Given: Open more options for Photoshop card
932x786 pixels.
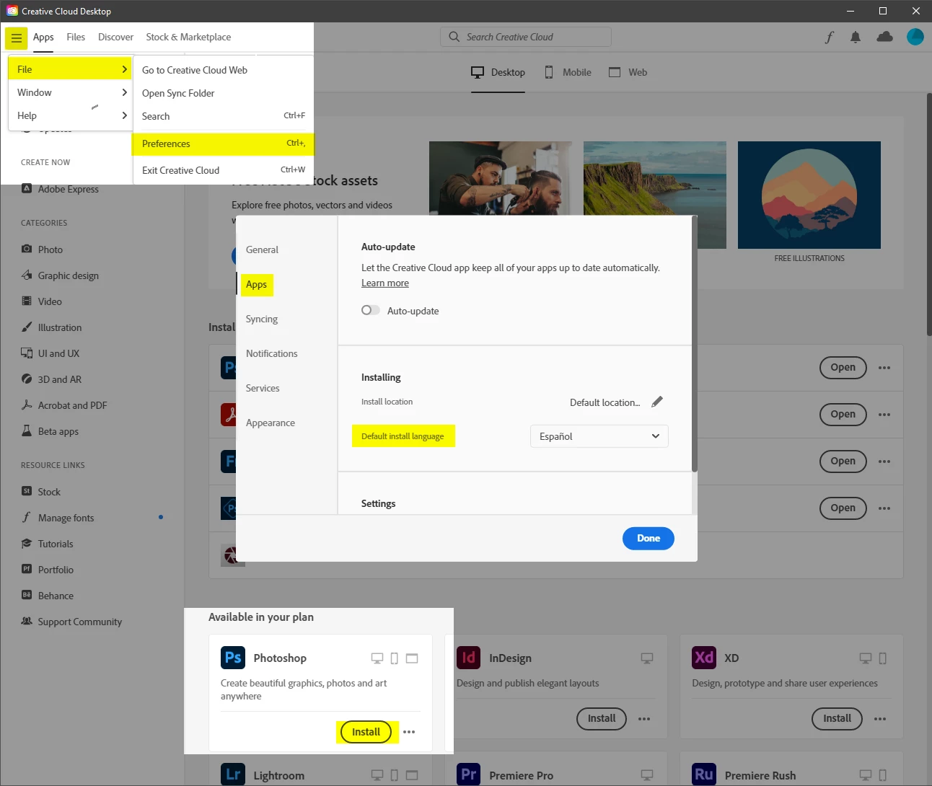Looking at the screenshot, I should click(409, 732).
